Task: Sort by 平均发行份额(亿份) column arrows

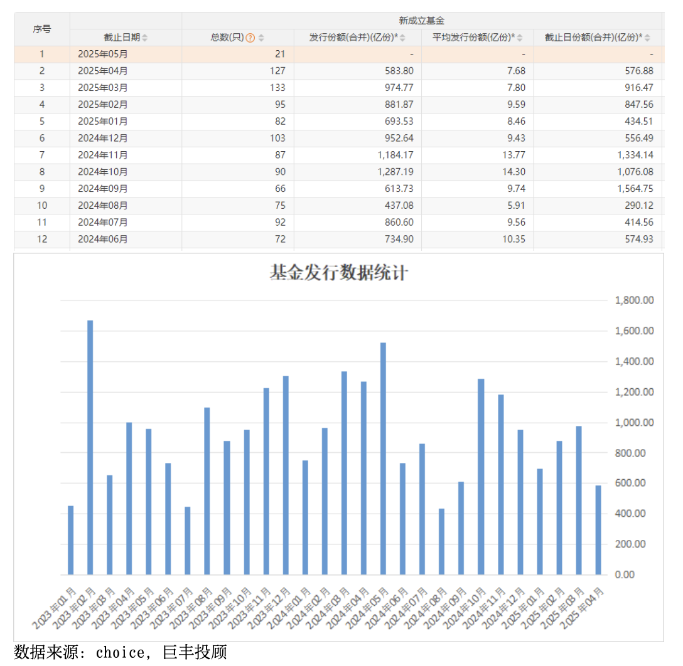Action: point(520,38)
